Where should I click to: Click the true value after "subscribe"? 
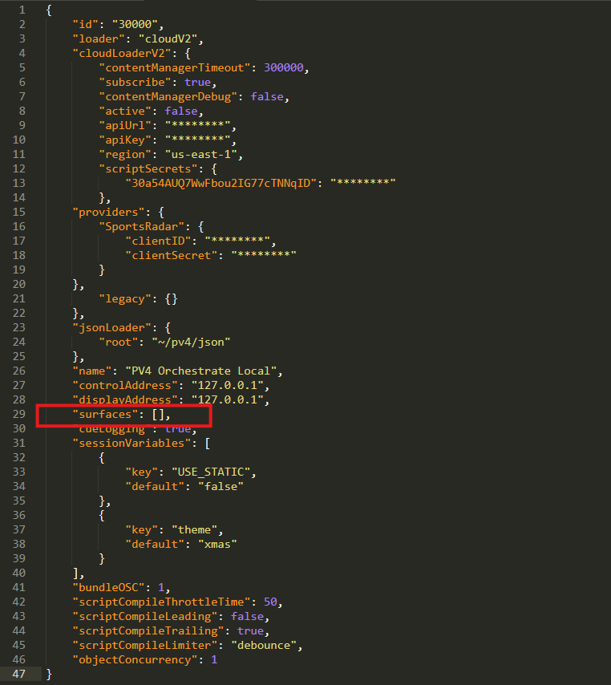point(197,82)
